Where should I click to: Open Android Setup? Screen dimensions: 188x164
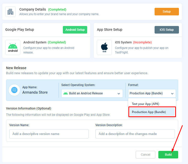click(75, 30)
